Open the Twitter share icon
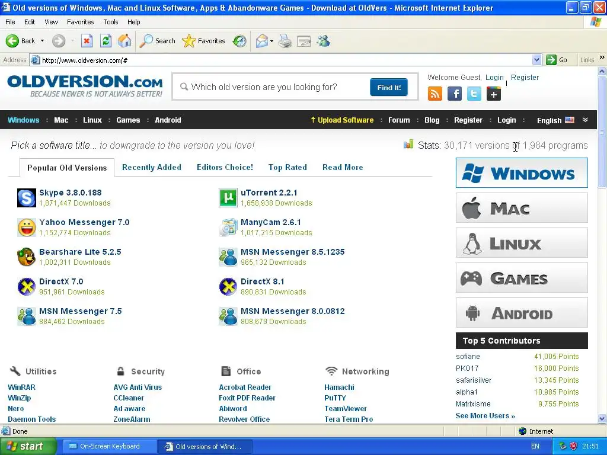The height and width of the screenshot is (455, 607). (x=474, y=94)
